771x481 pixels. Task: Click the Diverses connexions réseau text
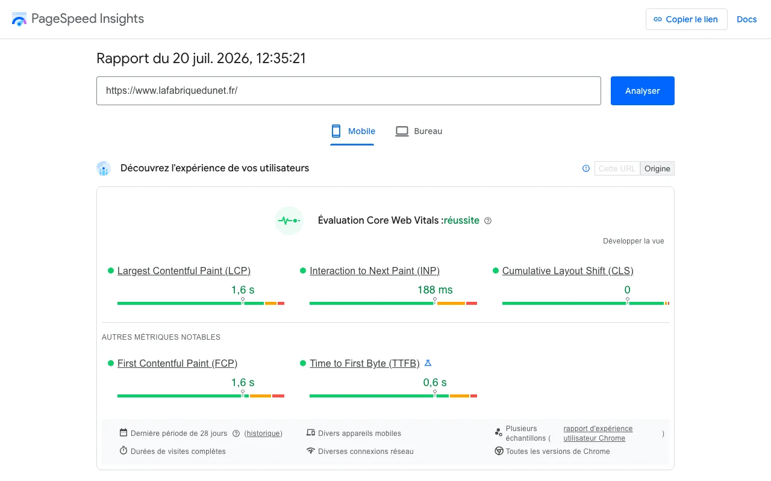pyautogui.click(x=366, y=452)
